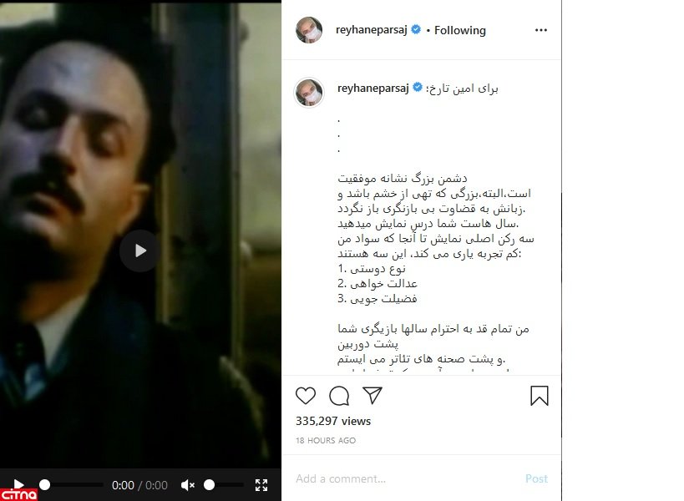This screenshot has height=501, width=684.
Task: Like the post with the heart icon
Action: (x=306, y=396)
